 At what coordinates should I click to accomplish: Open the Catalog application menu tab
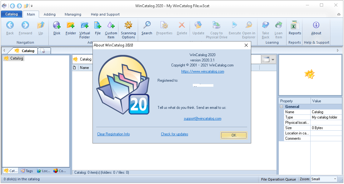click(12, 14)
